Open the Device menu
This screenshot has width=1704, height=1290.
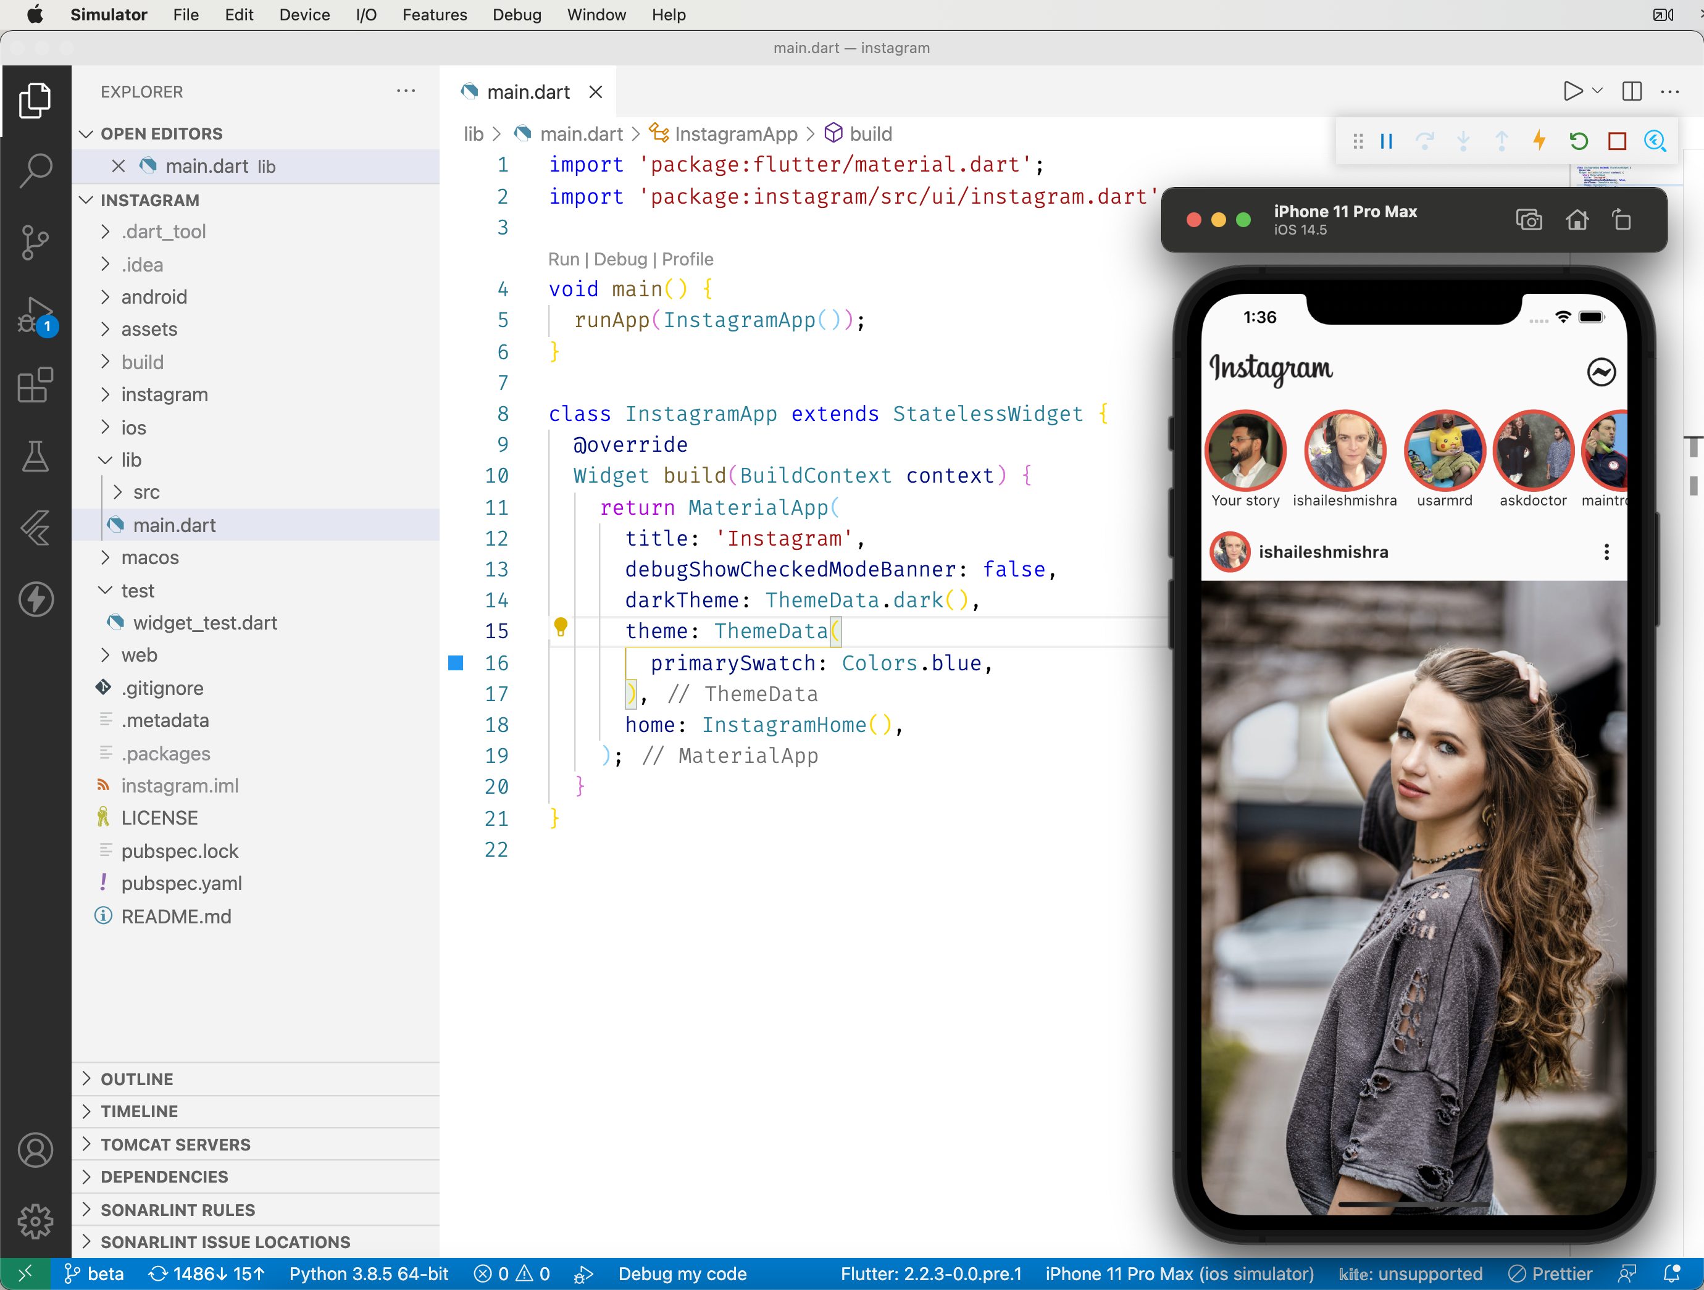point(304,15)
